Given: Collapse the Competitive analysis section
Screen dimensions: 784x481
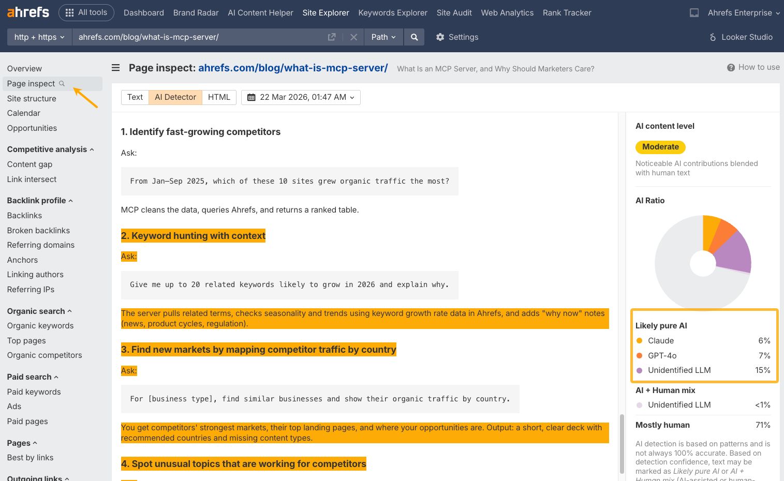Looking at the screenshot, I should point(92,149).
